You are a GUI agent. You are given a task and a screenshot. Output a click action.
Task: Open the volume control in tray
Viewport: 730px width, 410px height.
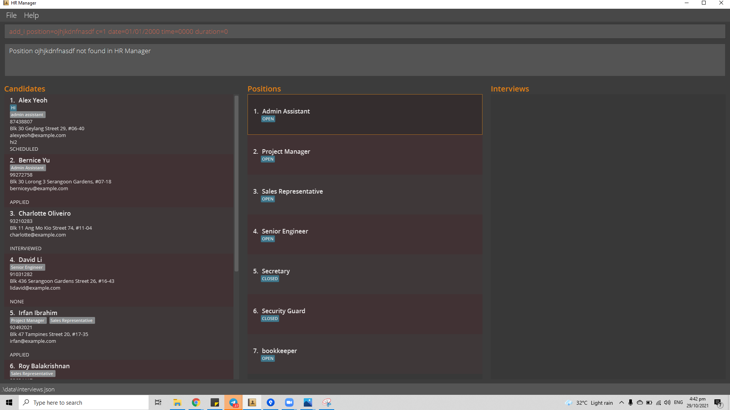coord(667,402)
